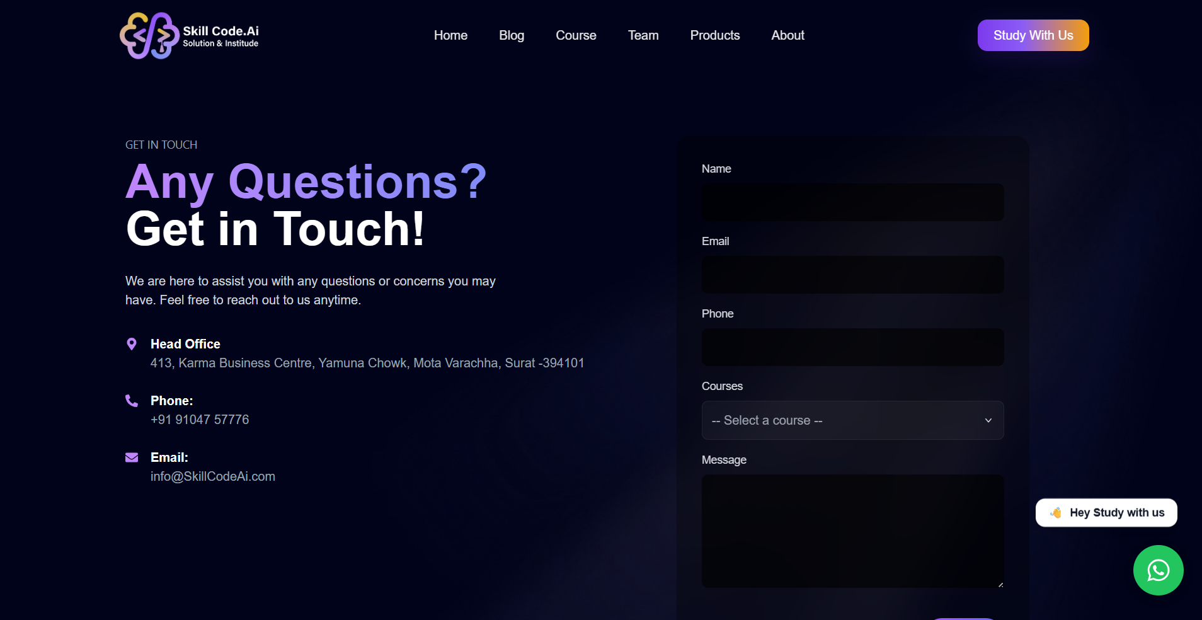Navigate to the Course section

576,35
